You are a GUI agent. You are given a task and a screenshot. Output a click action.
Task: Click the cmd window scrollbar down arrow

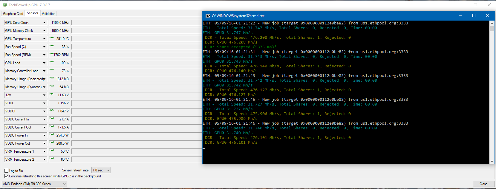[492, 161]
